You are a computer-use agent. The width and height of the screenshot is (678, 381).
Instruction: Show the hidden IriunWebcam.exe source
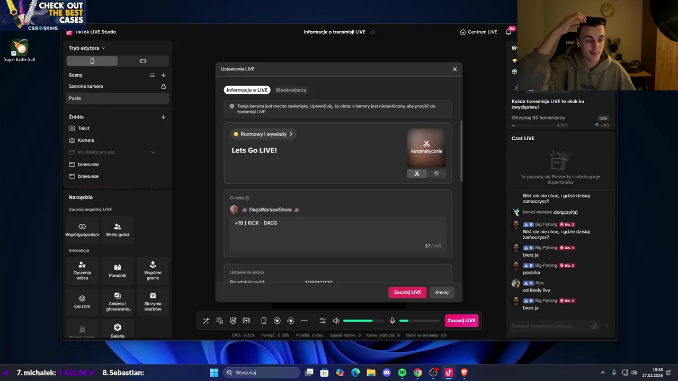click(x=154, y=152)
